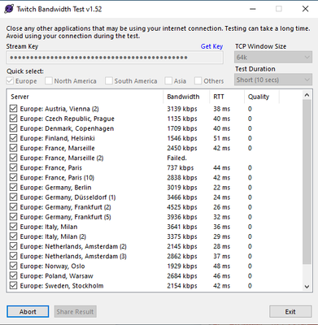
Task: Click the 'Failed.' result text
Action: [176, 158]
